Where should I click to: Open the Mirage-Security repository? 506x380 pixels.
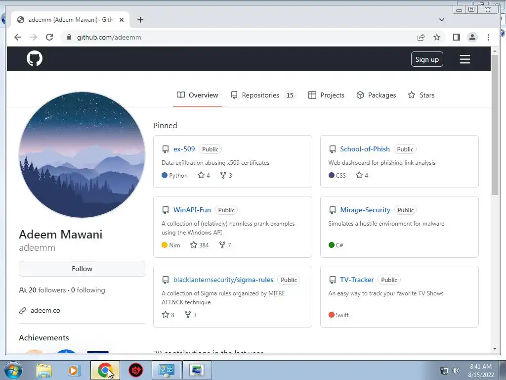coord(365,210)
